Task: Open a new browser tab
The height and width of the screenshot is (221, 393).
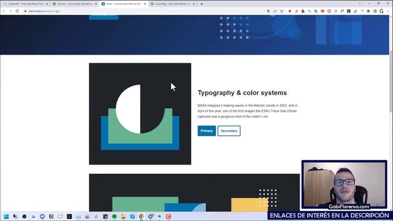Action: click(201, 4)
